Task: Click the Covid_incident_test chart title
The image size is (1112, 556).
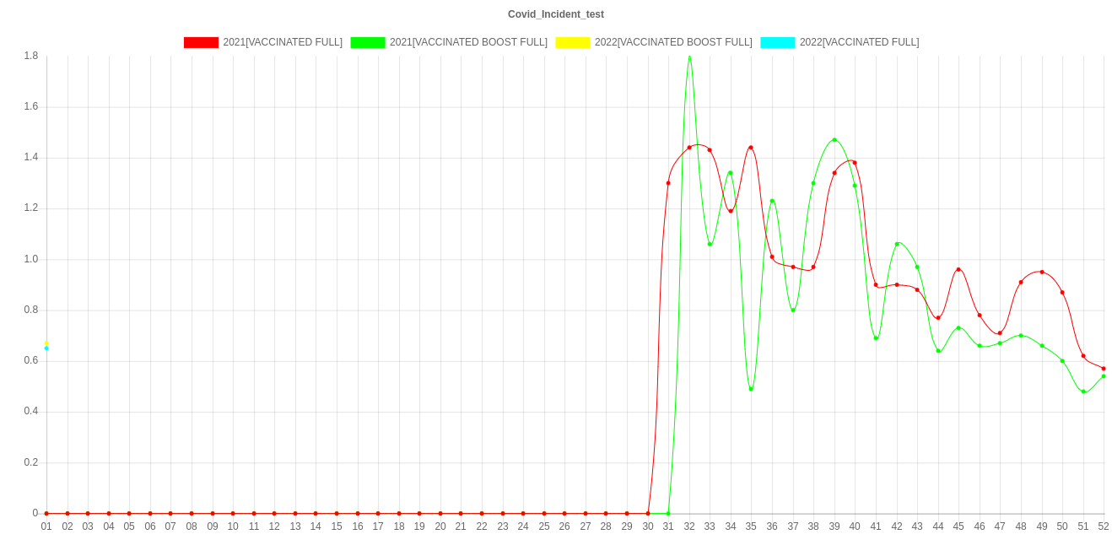Action: pyautogui.click(x=555, y=14)
